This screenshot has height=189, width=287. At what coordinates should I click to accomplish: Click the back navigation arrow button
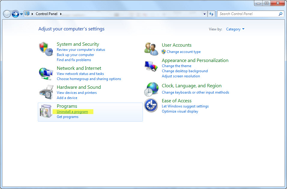pyautogui.click(x=7, y=14)
